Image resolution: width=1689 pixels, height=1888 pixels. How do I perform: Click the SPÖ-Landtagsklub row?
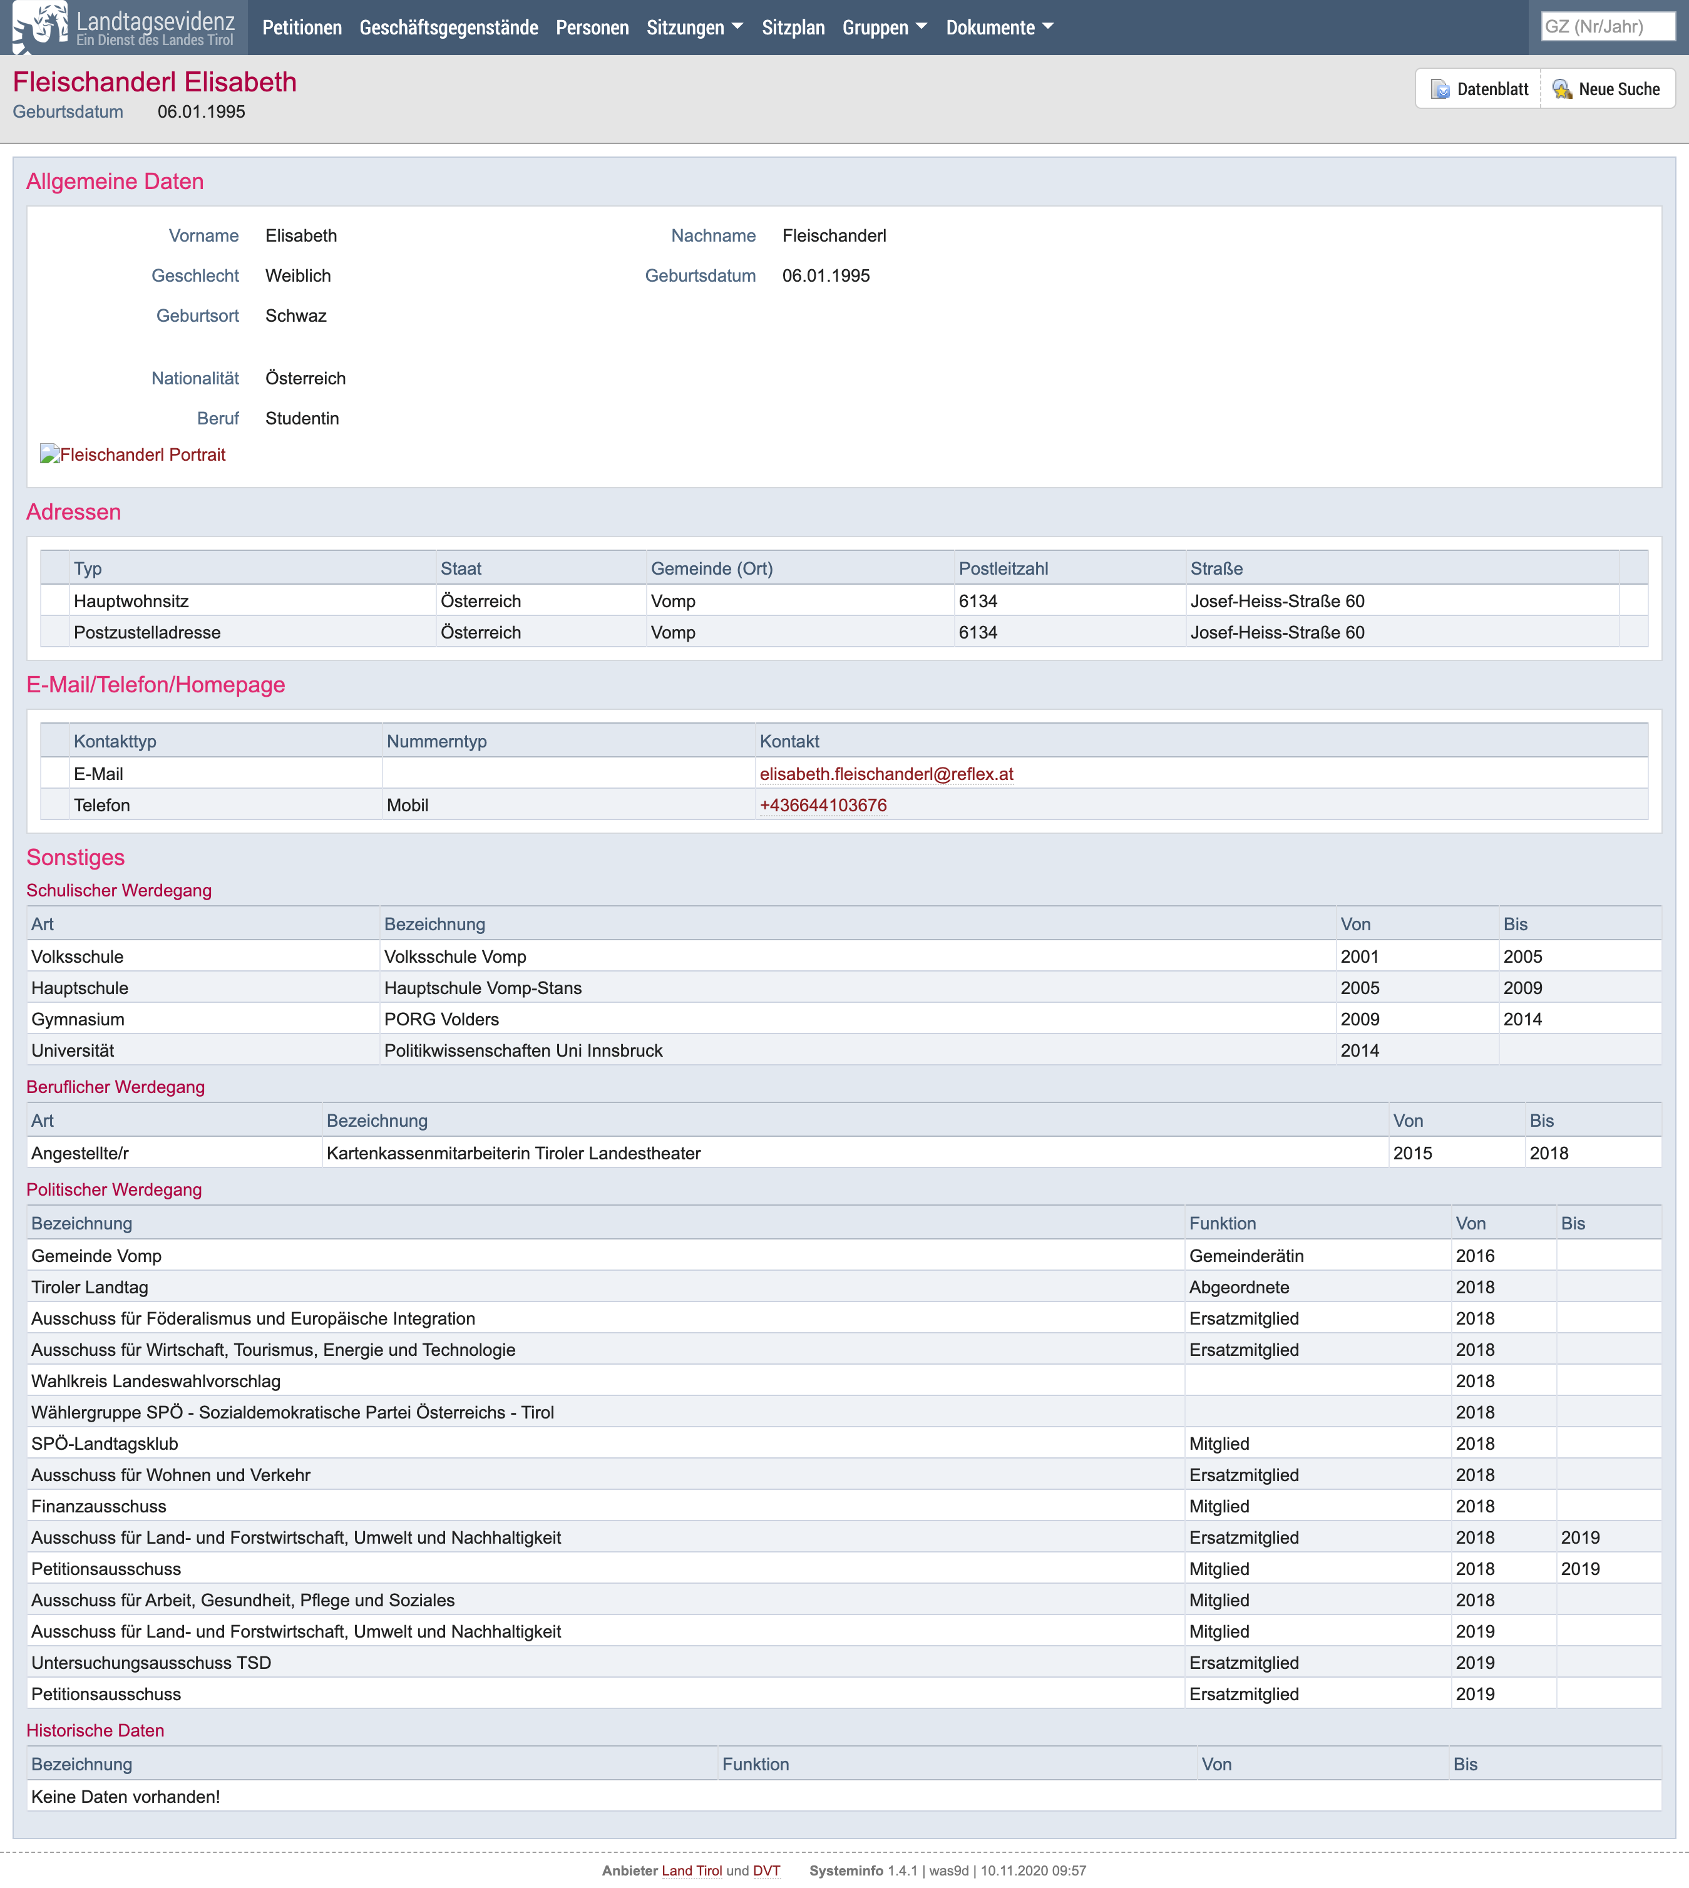click(844, 1444)
